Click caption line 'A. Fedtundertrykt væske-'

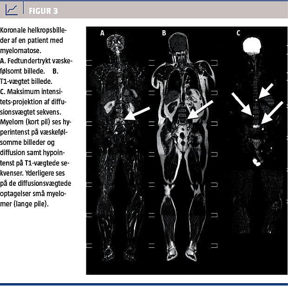click(x=36, y=61)
